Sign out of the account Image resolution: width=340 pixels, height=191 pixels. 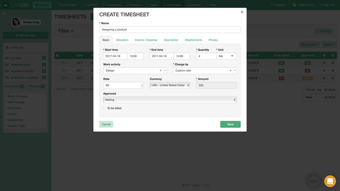pyautogui.click(x=327, y=5)
